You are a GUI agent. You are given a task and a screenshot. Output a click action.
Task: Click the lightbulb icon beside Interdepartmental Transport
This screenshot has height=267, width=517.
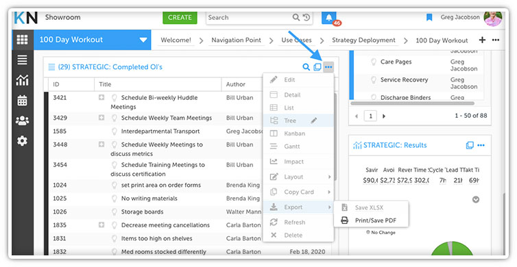click(x=115, y=131)
